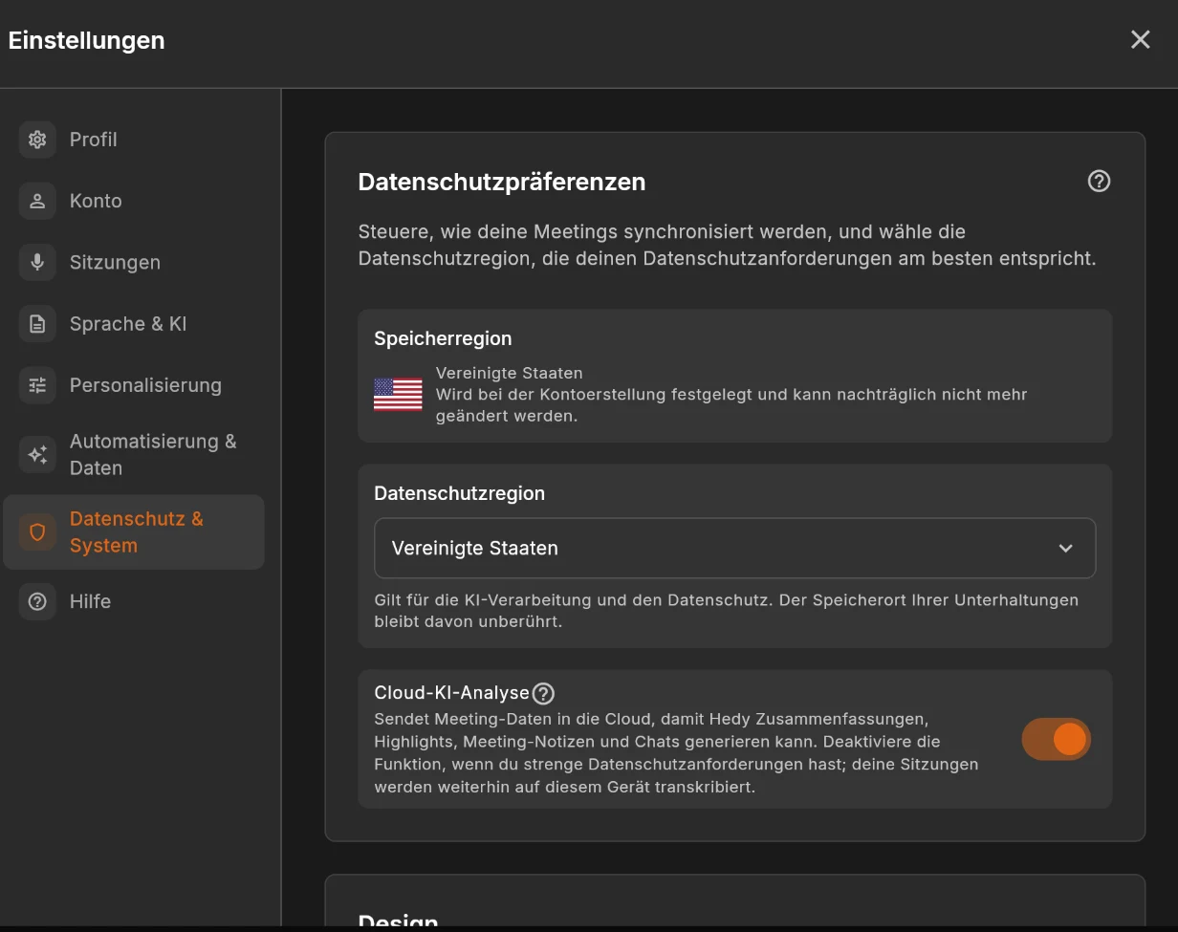This screenshot has height=932, width=1178.
Task: Click the Sitzungen microphone icon
Action: [37, 262]
